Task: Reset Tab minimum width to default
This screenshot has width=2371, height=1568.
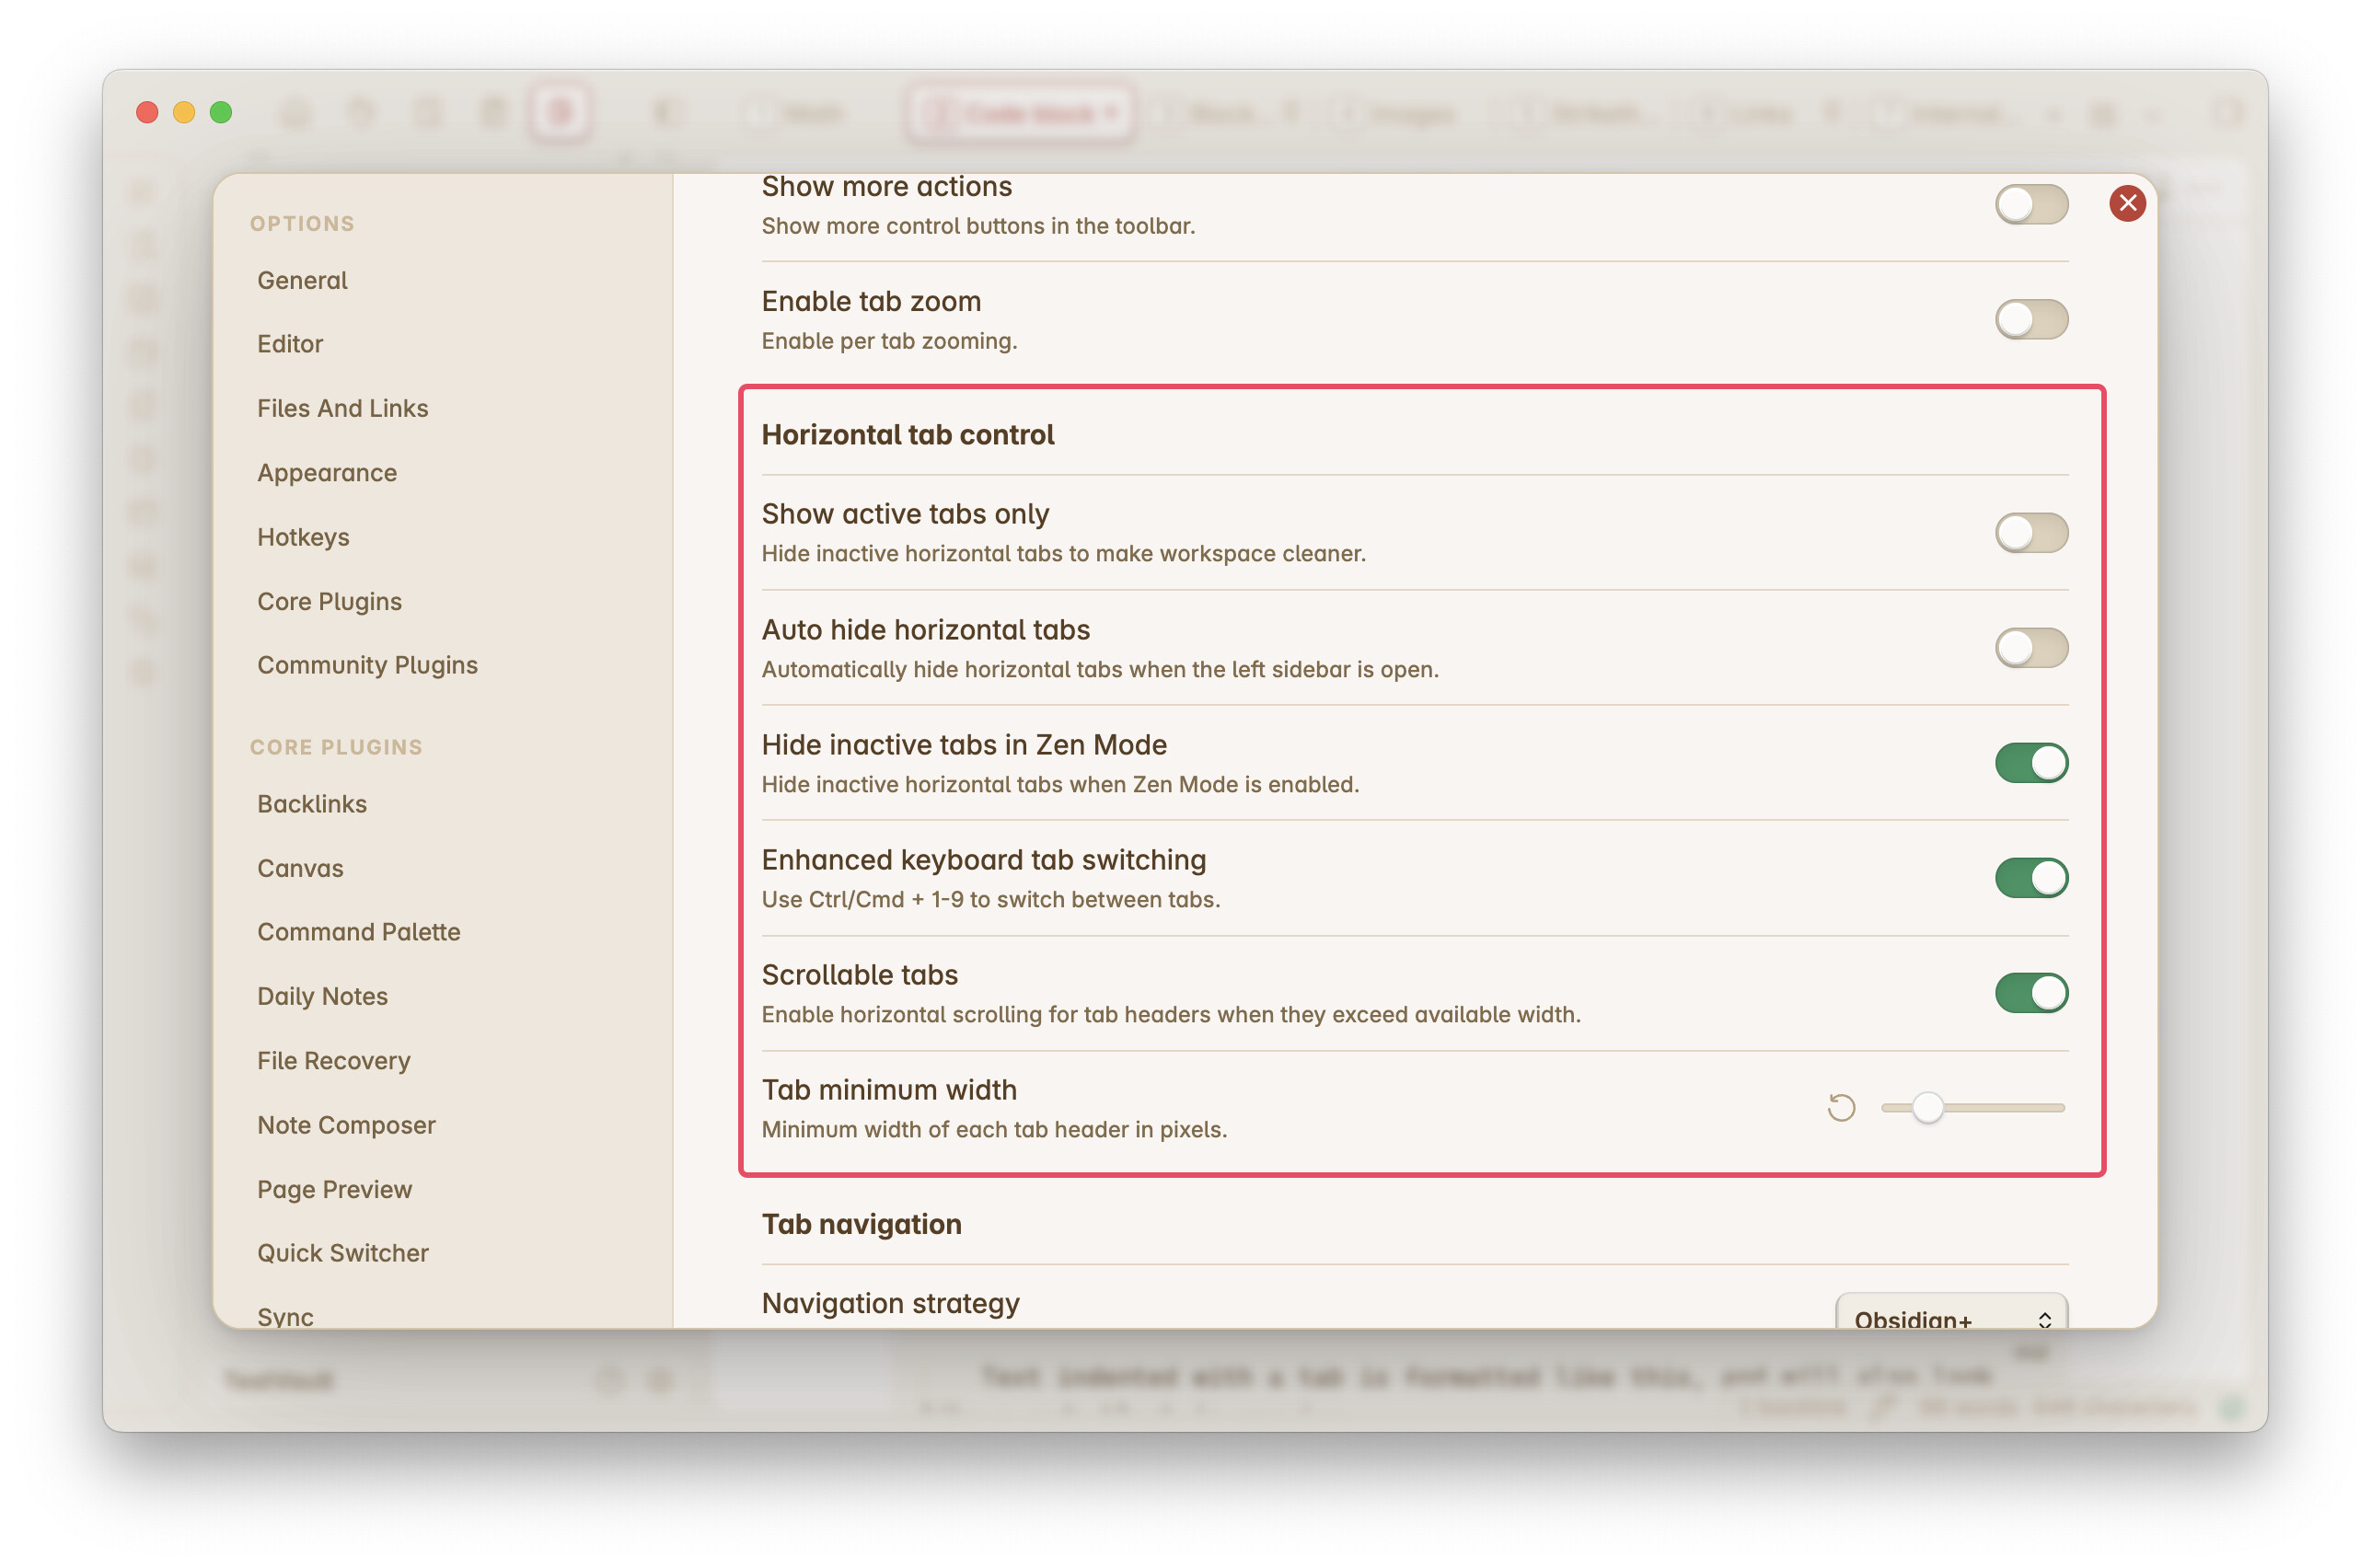Action: point(1841,1108)
